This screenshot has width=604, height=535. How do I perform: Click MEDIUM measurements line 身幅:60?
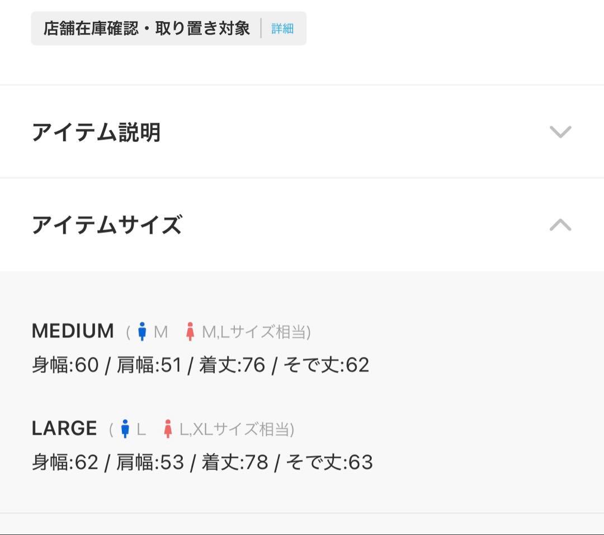[x=65, y=365]
